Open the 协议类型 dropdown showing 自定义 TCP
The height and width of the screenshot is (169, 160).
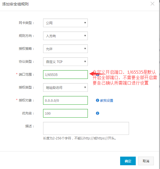[65, 62]
